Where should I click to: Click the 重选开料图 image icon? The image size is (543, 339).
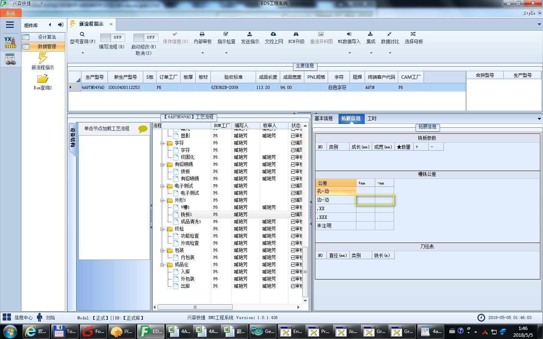pyautogui.click(x=321, y=34)
